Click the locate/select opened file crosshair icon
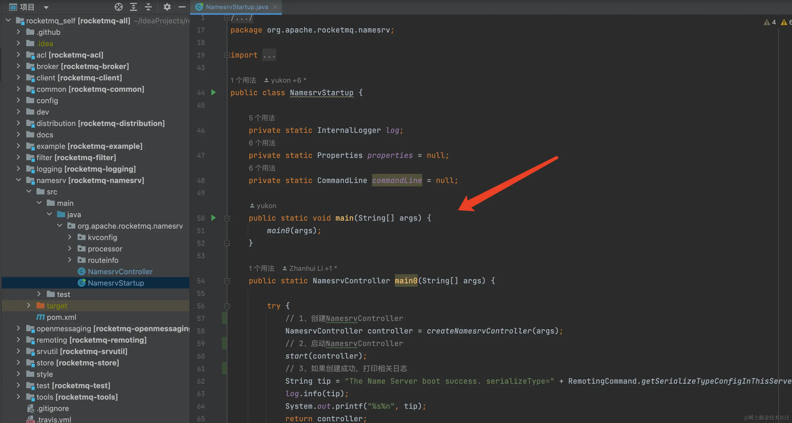 pos(118,7)
